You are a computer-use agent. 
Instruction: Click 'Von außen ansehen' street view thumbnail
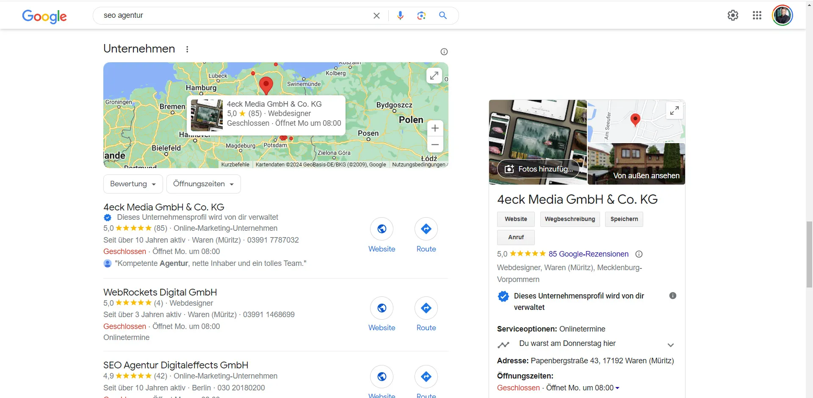click(636, 164)
